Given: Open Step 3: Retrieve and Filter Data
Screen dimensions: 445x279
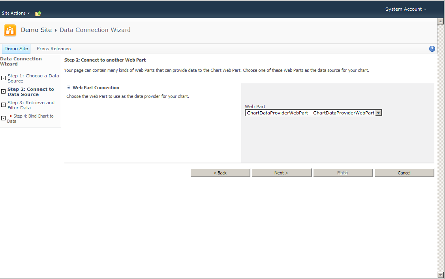Looking at the screenshot, I should pos(31,105).
